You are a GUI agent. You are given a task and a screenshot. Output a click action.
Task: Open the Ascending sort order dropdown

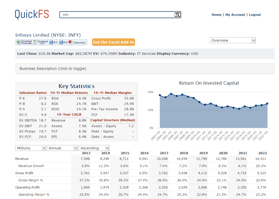[x=94, y=148]
